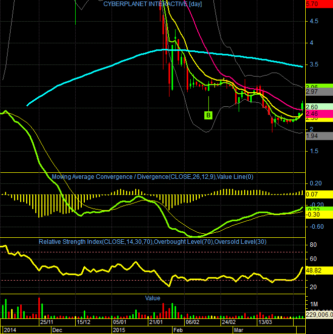Click the Relative Strength Index title label
333x334 pixels.
(x=152, y=242)
